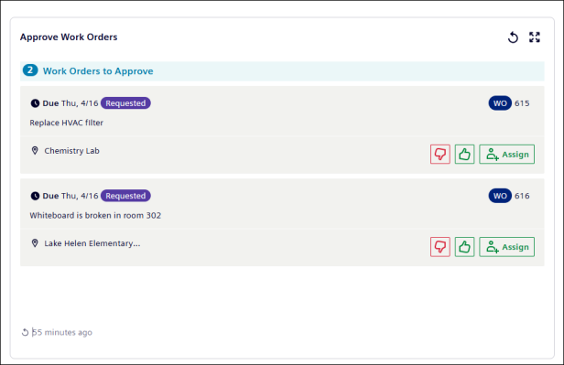Click the WO badge for 616
The width and height of the screenshot is (564, 365).
[500, 196]
